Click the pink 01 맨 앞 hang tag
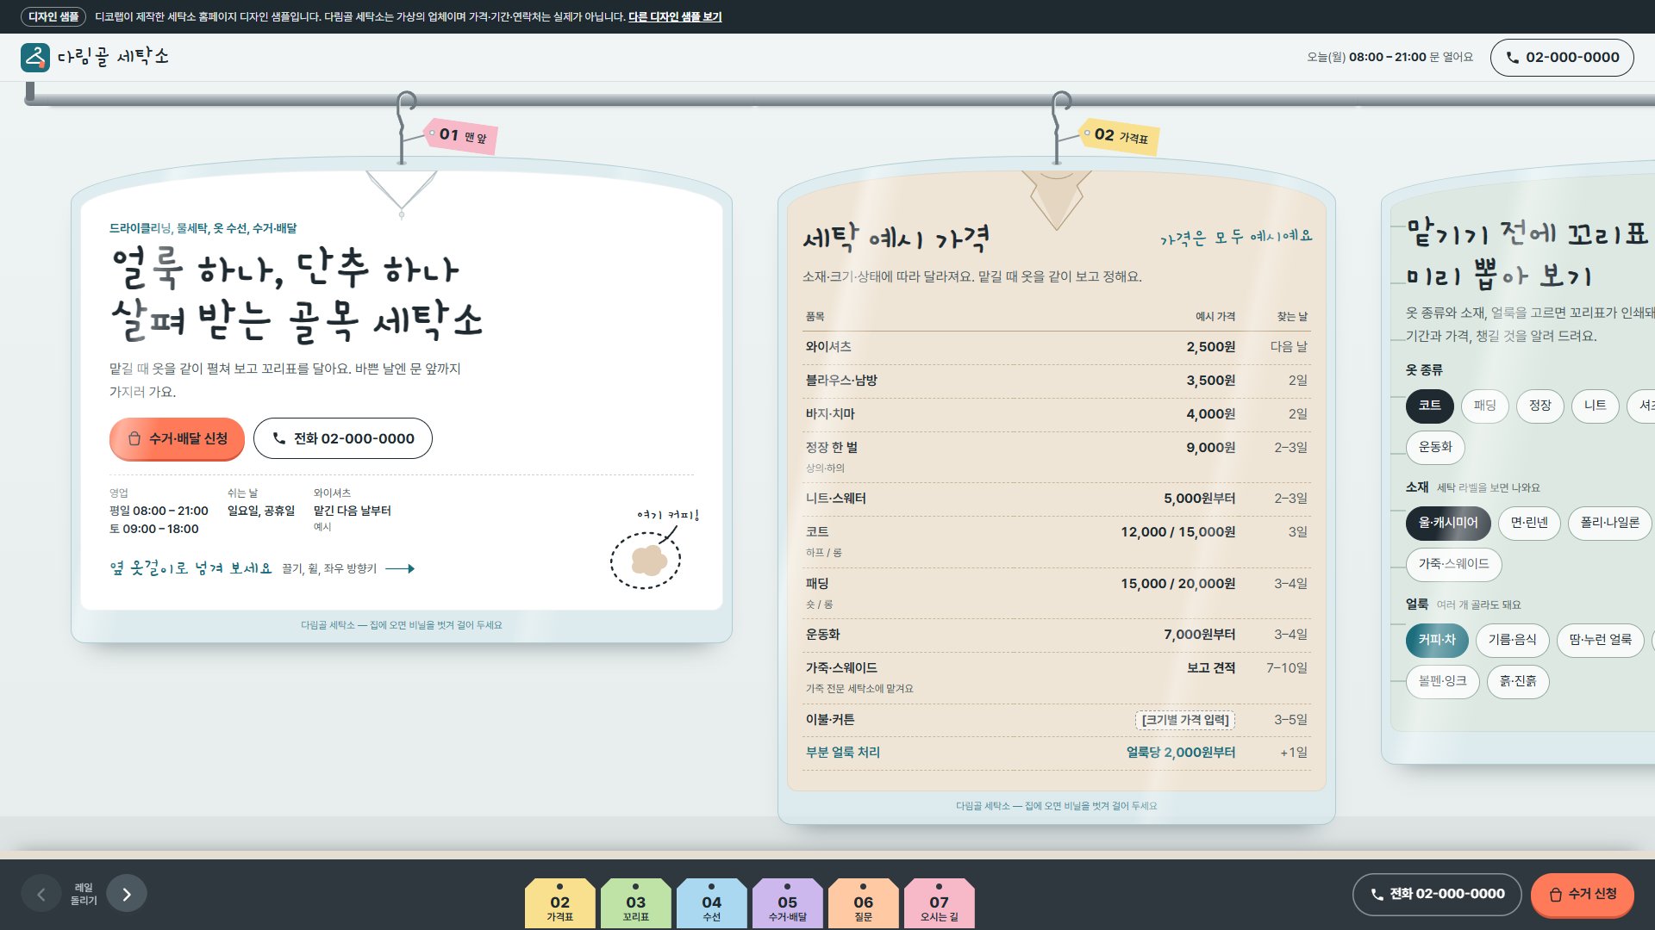The height and width of the screenshot is (930, 1655). point(460,136)
